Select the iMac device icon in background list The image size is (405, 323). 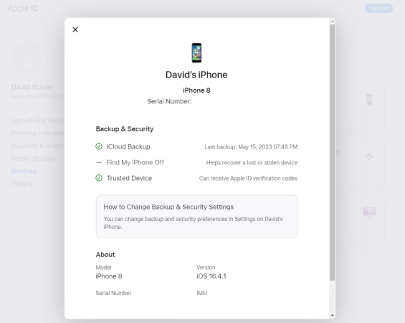tap(369, 212)
